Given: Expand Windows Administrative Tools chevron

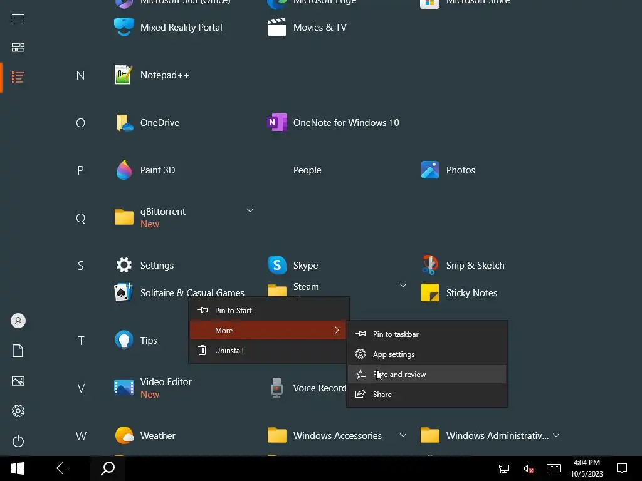Looking at the screenshot, I should pos(556,435).
